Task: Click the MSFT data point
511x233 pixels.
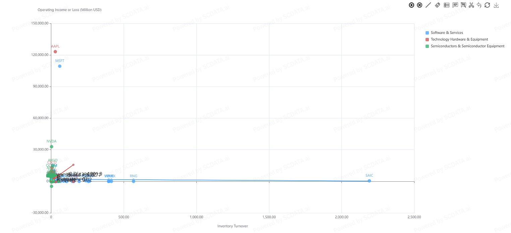Action: tap(60, 66)
